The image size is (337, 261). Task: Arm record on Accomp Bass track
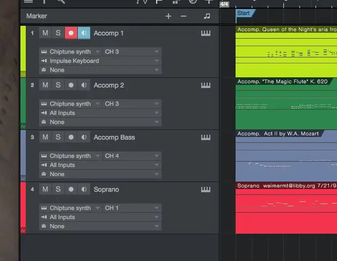click(71, 137)
